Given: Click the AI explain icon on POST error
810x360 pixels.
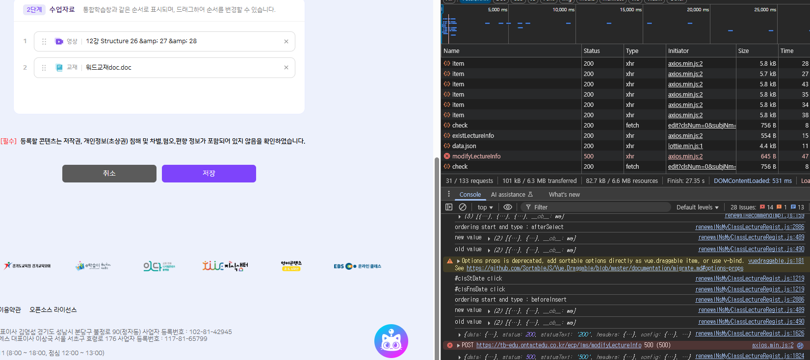Looking at the screenshot, I should point(800,345).
